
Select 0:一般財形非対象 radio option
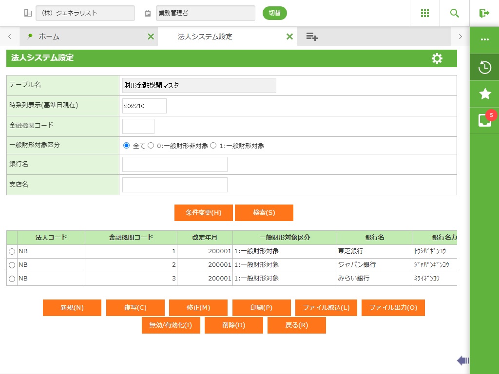[151, 146]
